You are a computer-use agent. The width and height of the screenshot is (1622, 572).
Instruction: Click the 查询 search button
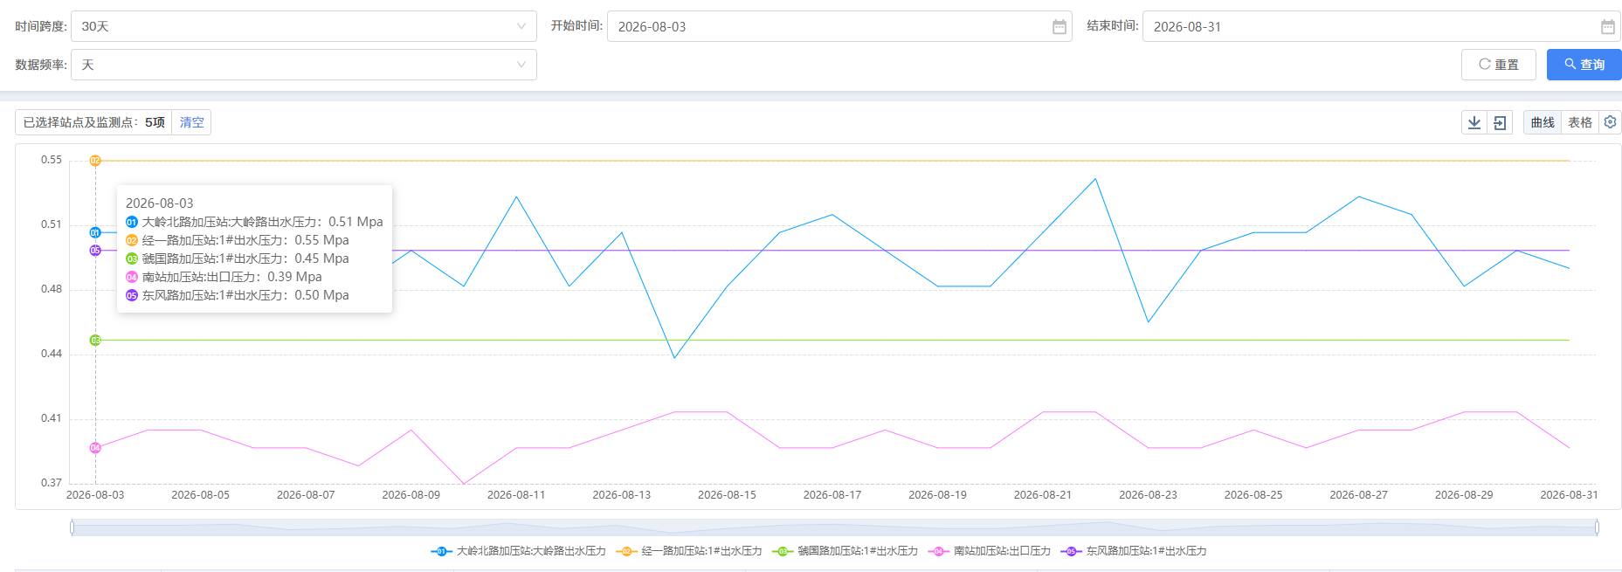pos(1584,65)
